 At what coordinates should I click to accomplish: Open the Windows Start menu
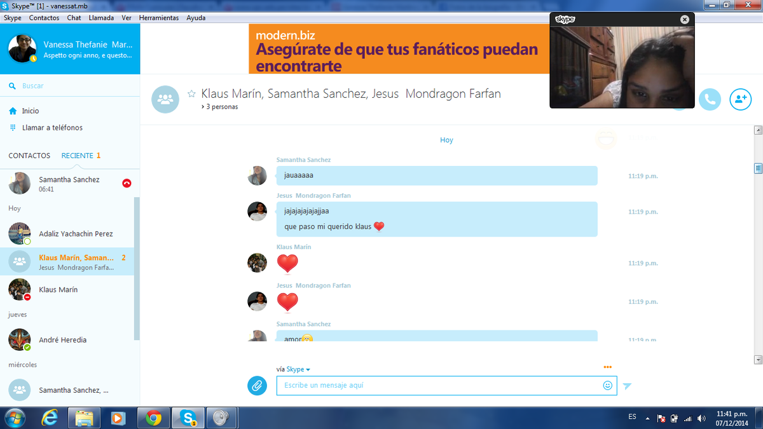tap(14, 418)
